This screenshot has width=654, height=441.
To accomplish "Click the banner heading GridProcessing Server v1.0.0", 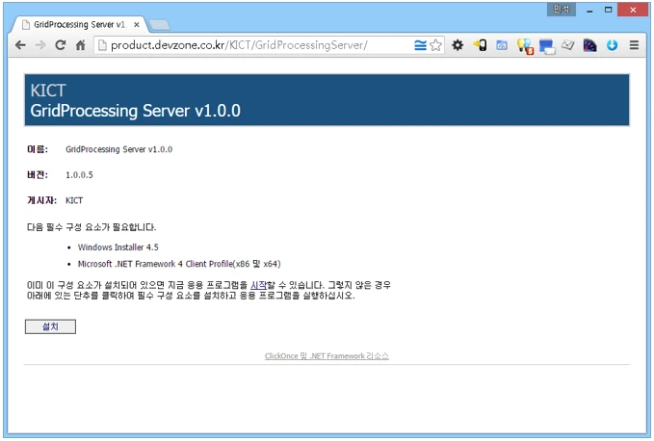I will (136, 111).
